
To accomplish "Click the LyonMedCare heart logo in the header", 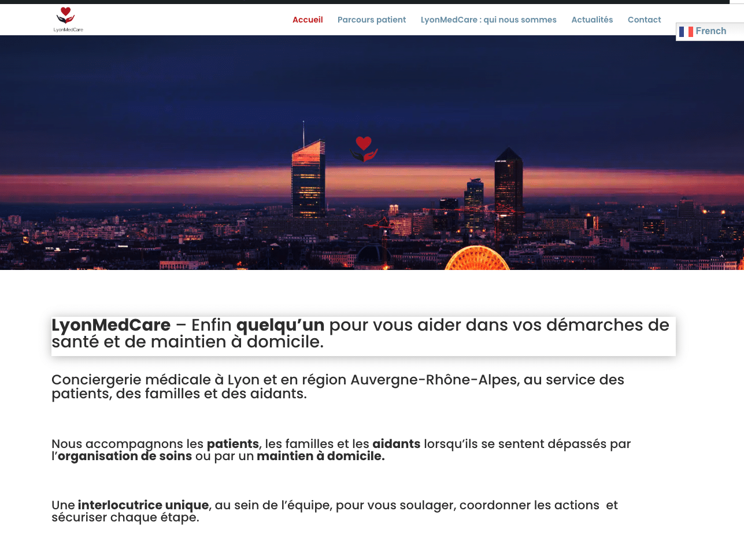I will coord(67,19).
